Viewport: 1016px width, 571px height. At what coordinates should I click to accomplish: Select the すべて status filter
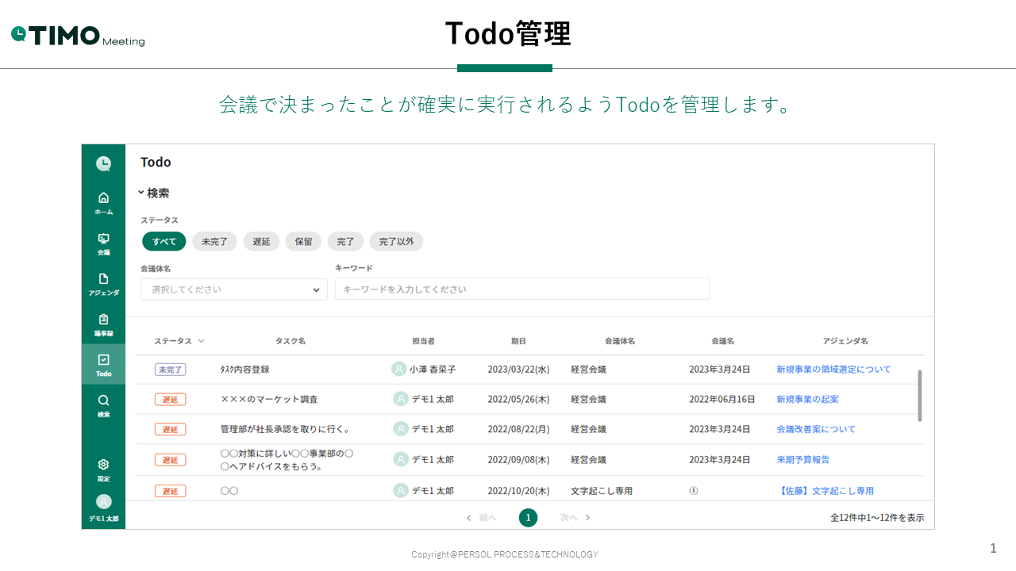pyautogui.click(x=164, y=241)
